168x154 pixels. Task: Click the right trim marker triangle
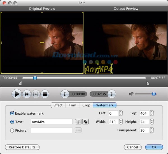[148, 83]
